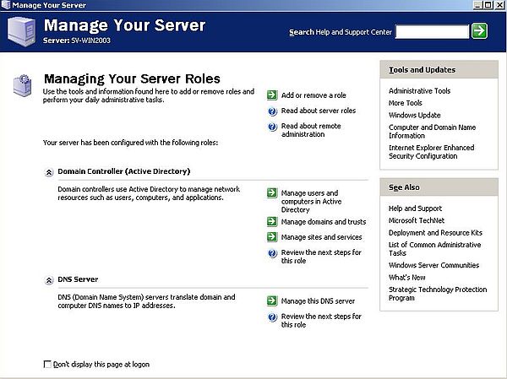The image size is (507, 379).
Task: Click the help icon beside Read about remote administration
Action: (x=273, y=127)
